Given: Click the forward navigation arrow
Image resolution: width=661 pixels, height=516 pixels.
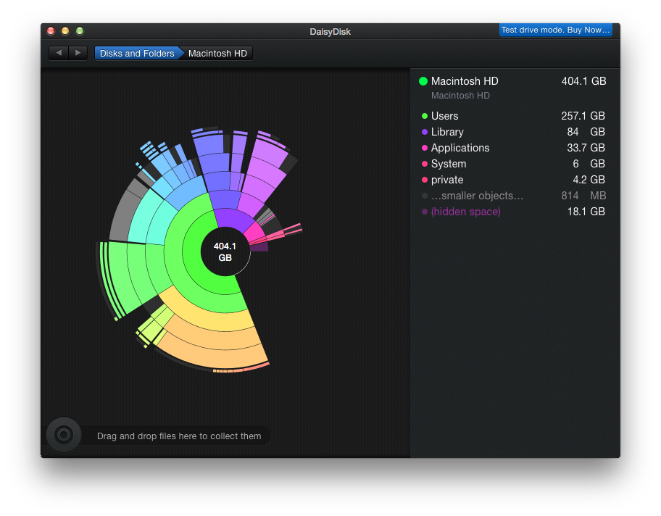Looking at the screenshot, I should tap(78, 53).
